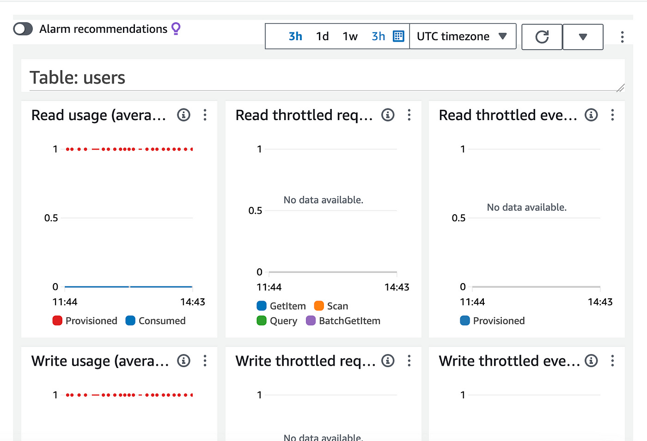This screenshot has width=647, height=441.
Task: Open the UTC timezone dropdown
Action: tap(463, 36)
